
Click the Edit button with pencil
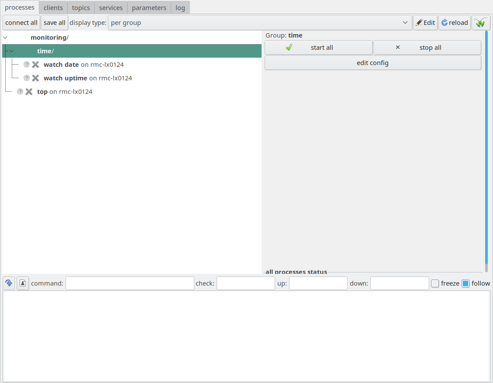425,23
